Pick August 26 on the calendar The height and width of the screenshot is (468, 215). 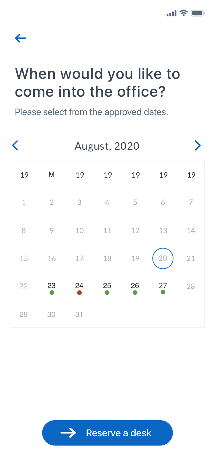click(x=135, y=286)
